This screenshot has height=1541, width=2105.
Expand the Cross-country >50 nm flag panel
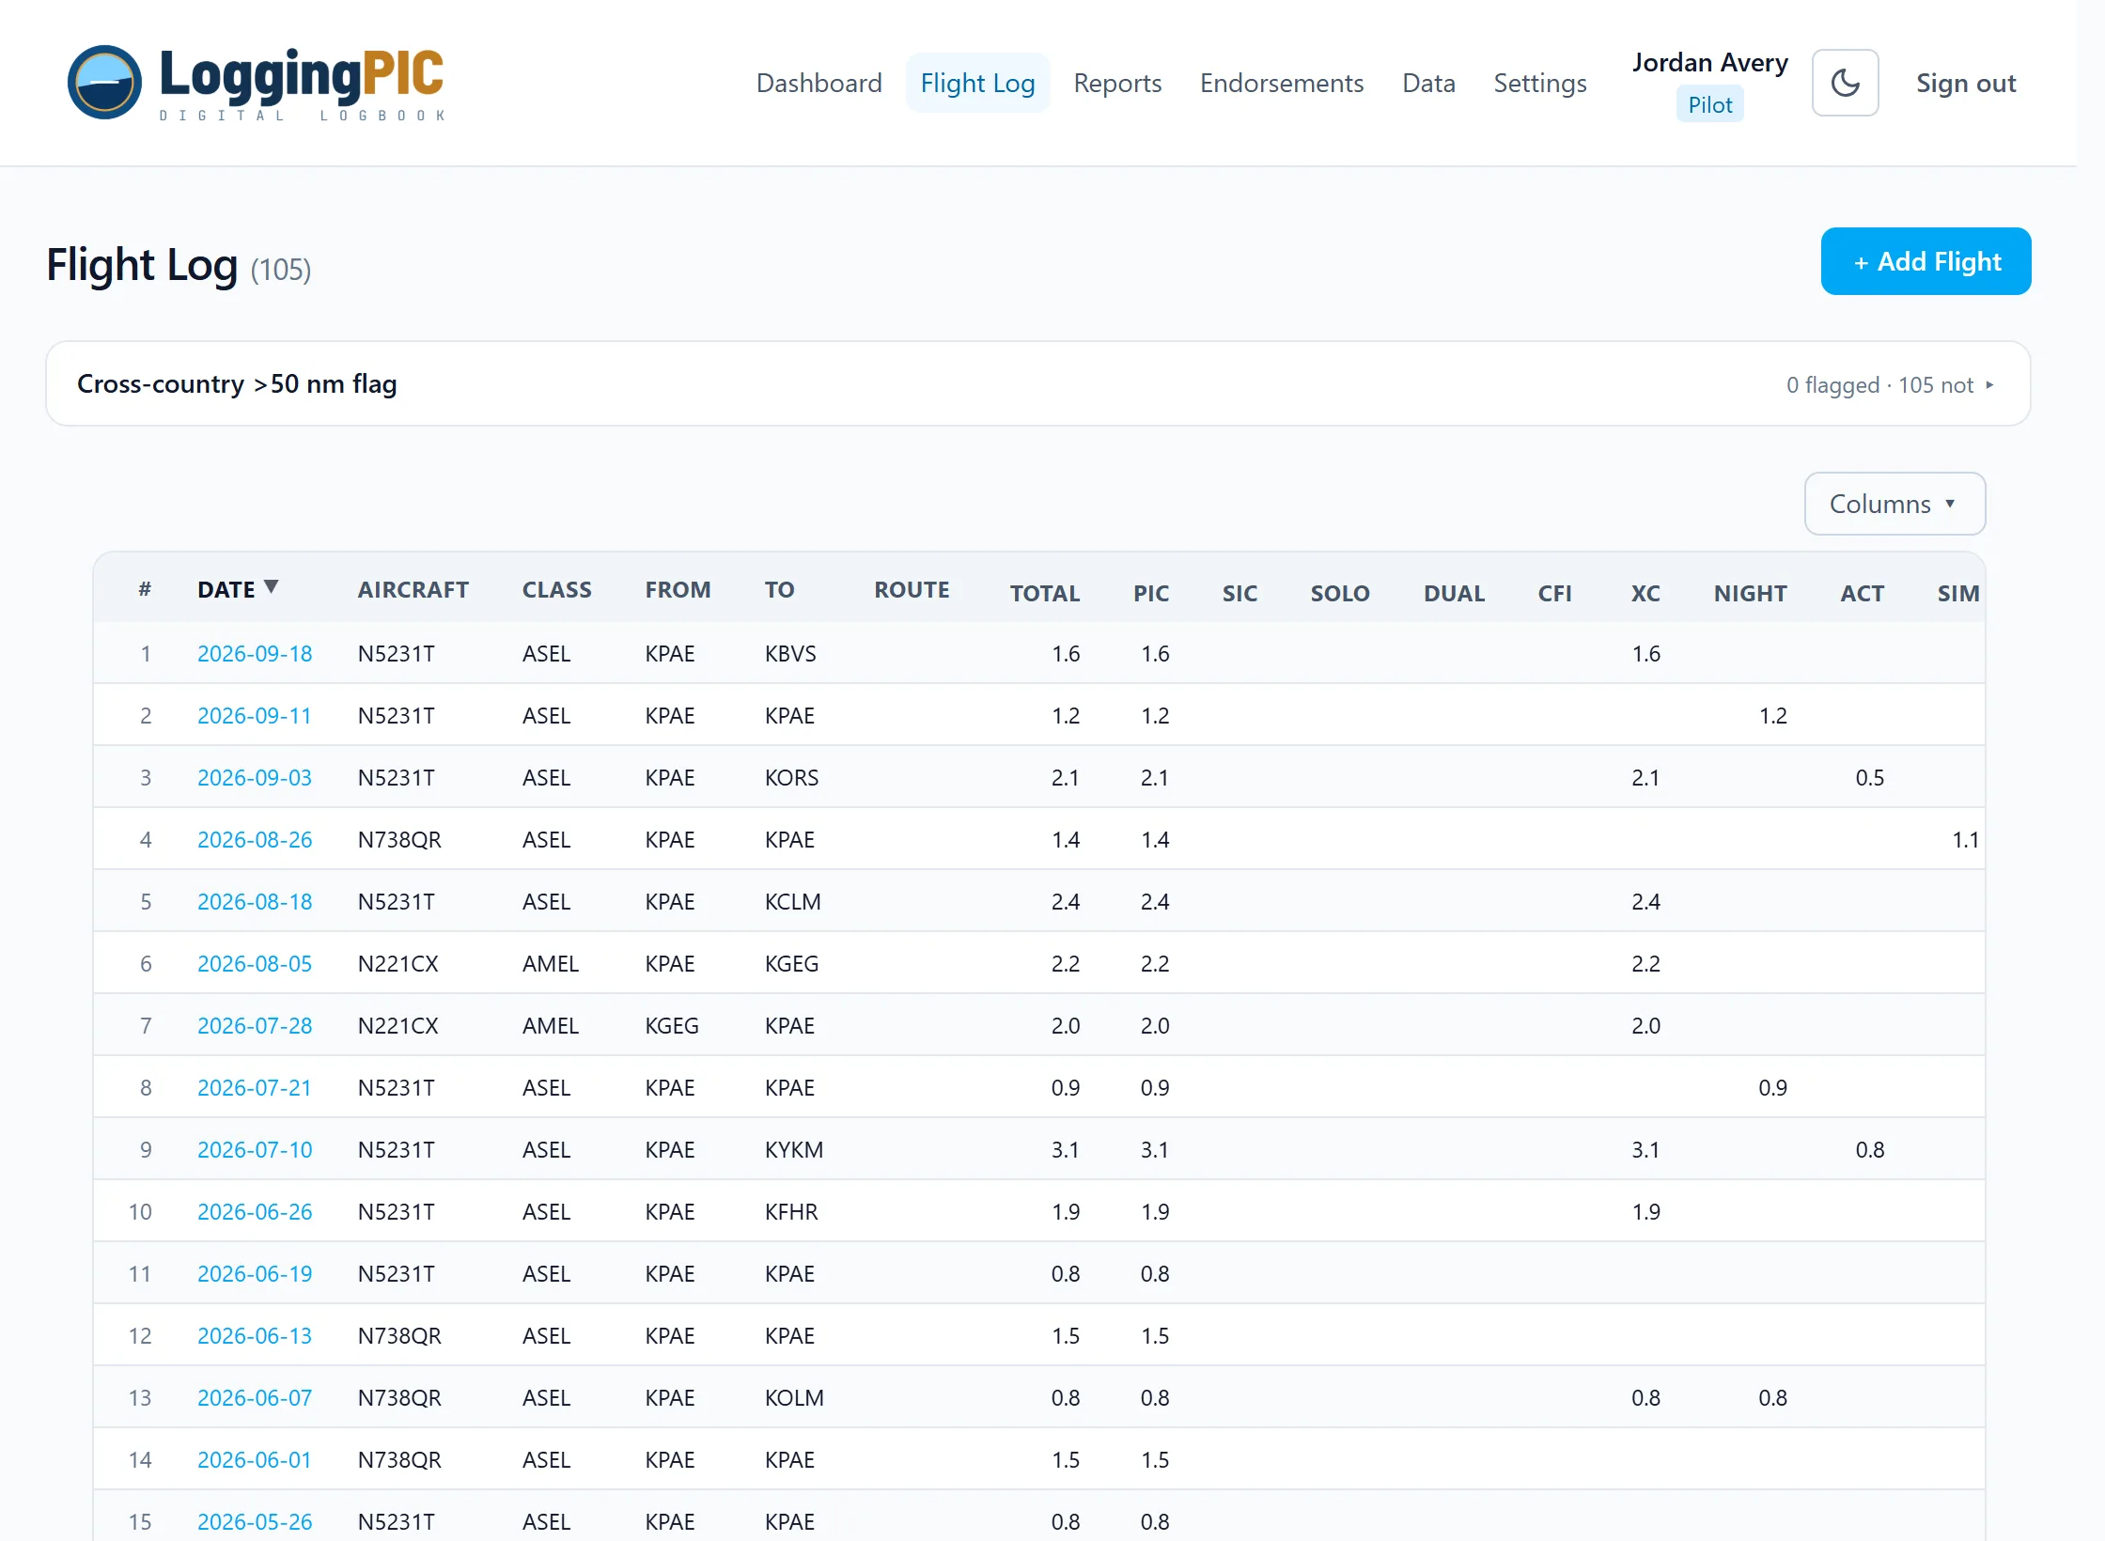pyautogui.click(x=1037, y=383)
